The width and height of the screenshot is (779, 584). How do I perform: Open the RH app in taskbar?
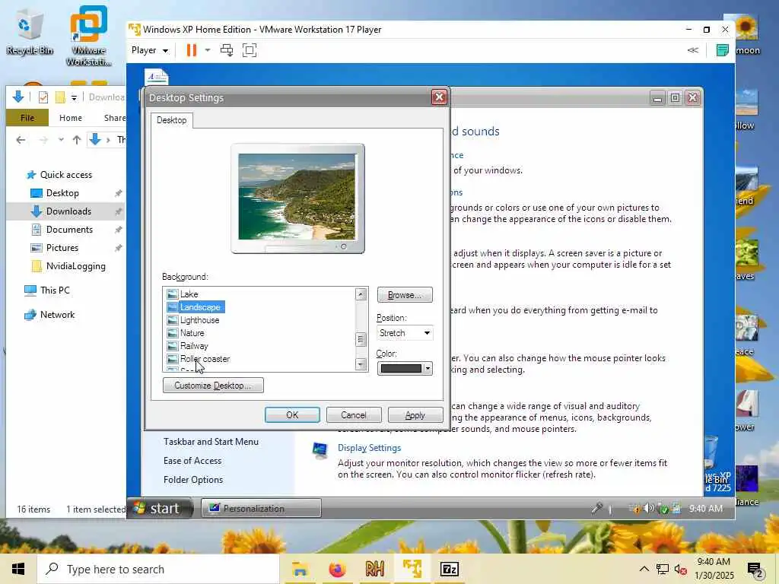374,569
